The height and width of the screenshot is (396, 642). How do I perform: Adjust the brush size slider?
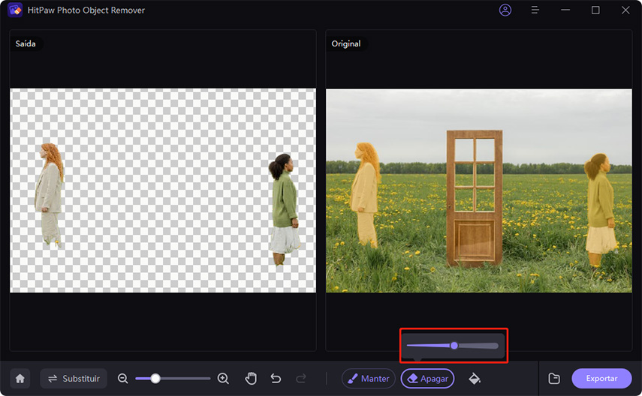click(453, 346)
